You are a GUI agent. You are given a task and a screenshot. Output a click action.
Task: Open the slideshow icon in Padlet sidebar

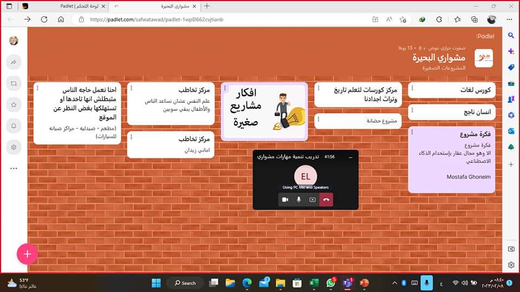click(14, 83)
